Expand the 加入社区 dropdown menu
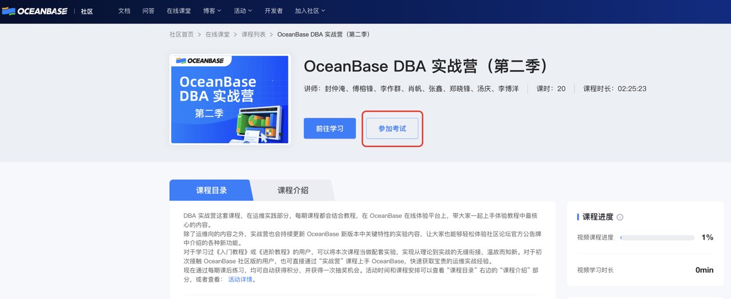The width and height of the screenshot is (731, 299). pyautogui.click(x=310, y=11)
